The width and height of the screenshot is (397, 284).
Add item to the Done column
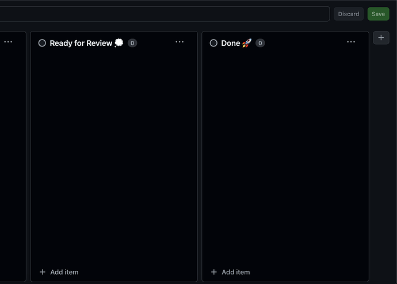click(235, 272)
